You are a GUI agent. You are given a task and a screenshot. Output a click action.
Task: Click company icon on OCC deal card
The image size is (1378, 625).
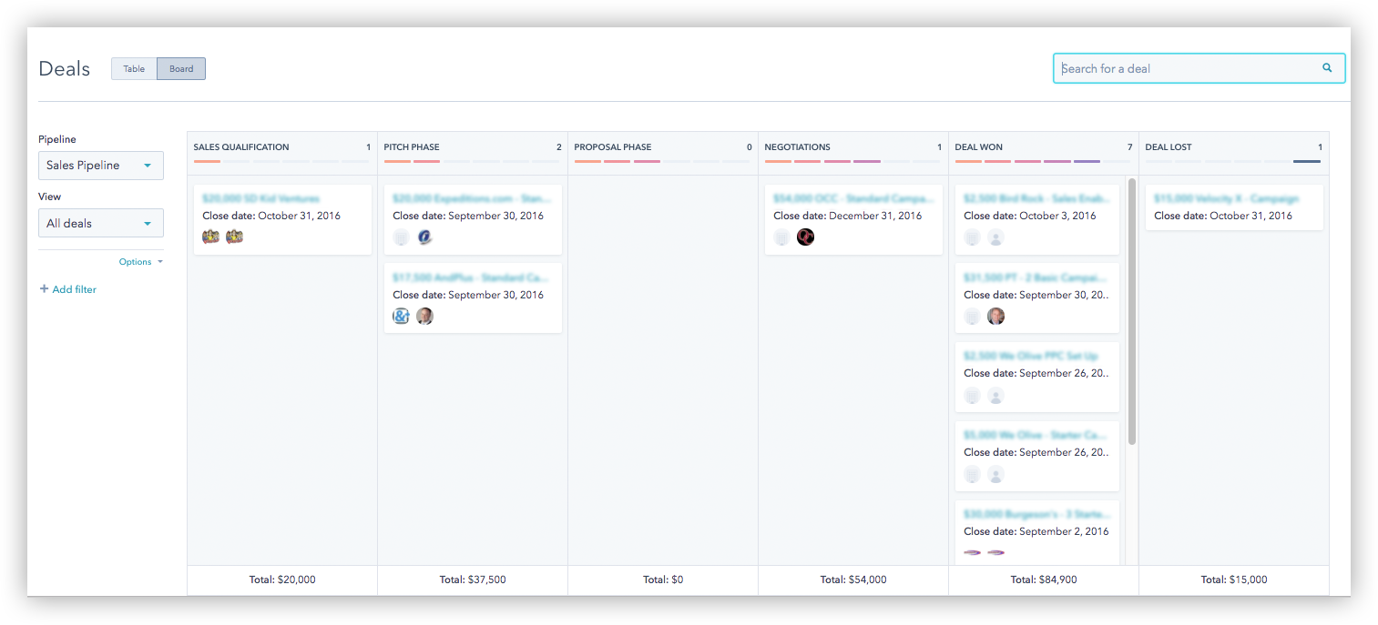coord(781,237)
